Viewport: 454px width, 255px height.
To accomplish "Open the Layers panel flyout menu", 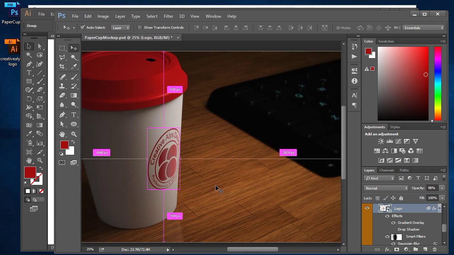I will [x=443, y=170].
